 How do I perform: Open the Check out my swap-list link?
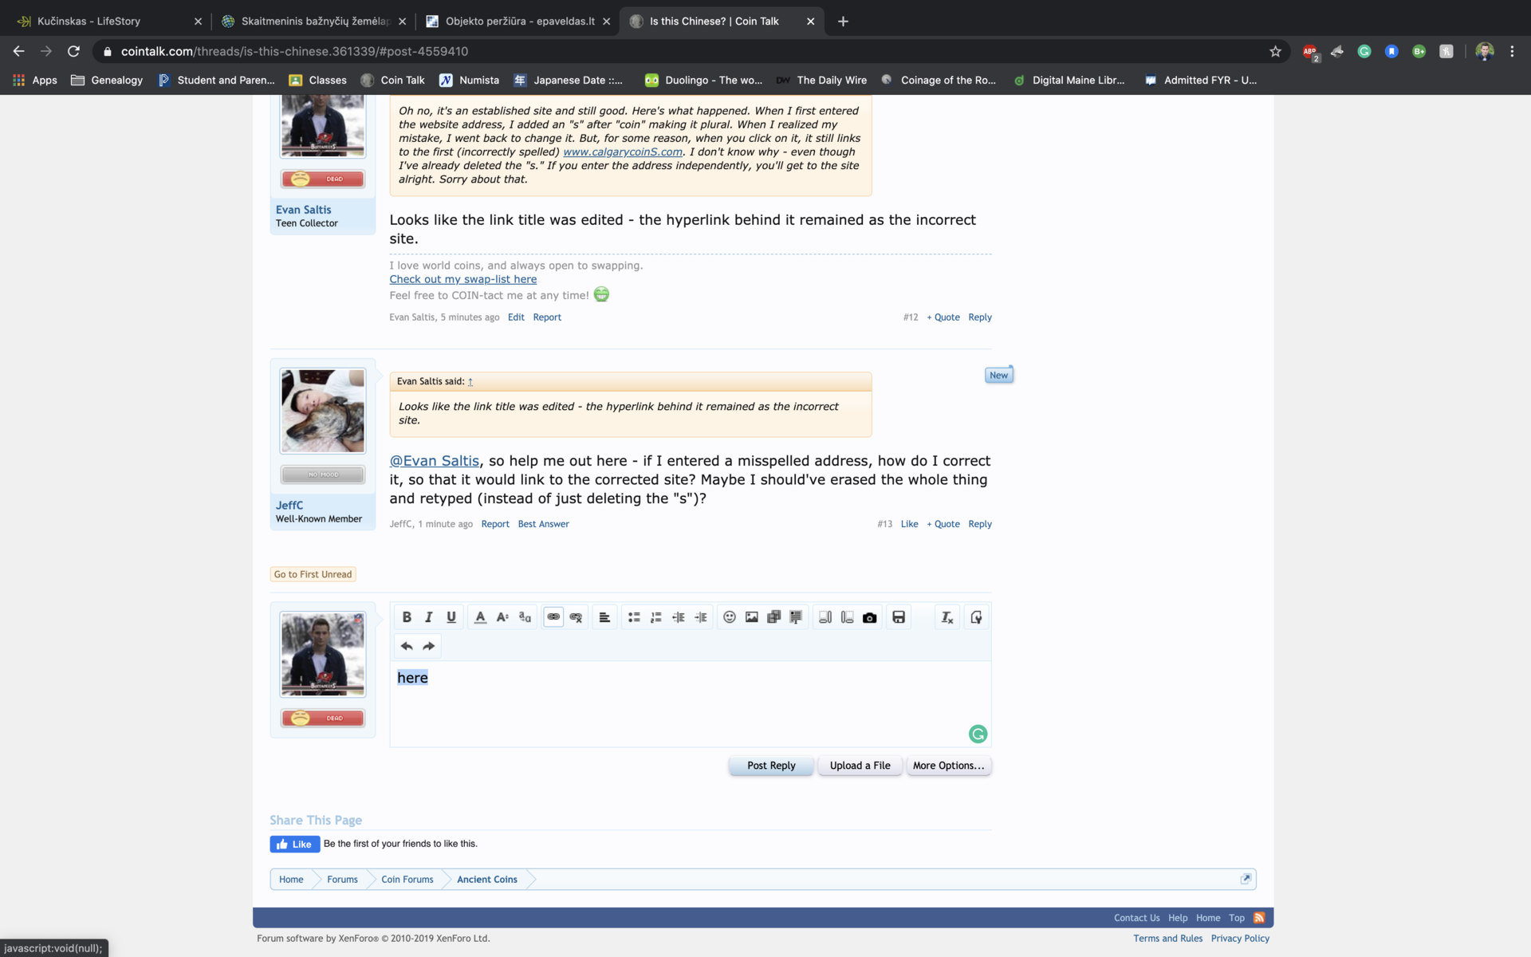click(462, 280)
